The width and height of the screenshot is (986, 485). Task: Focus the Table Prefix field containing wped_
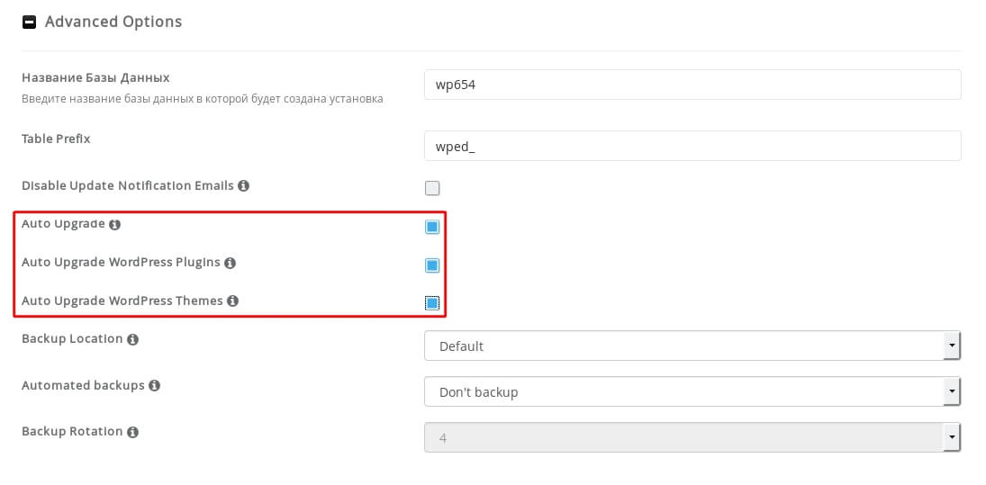click(x=692, y=146)
